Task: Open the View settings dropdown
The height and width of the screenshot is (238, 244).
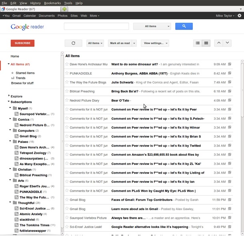Action: (154, 43)
